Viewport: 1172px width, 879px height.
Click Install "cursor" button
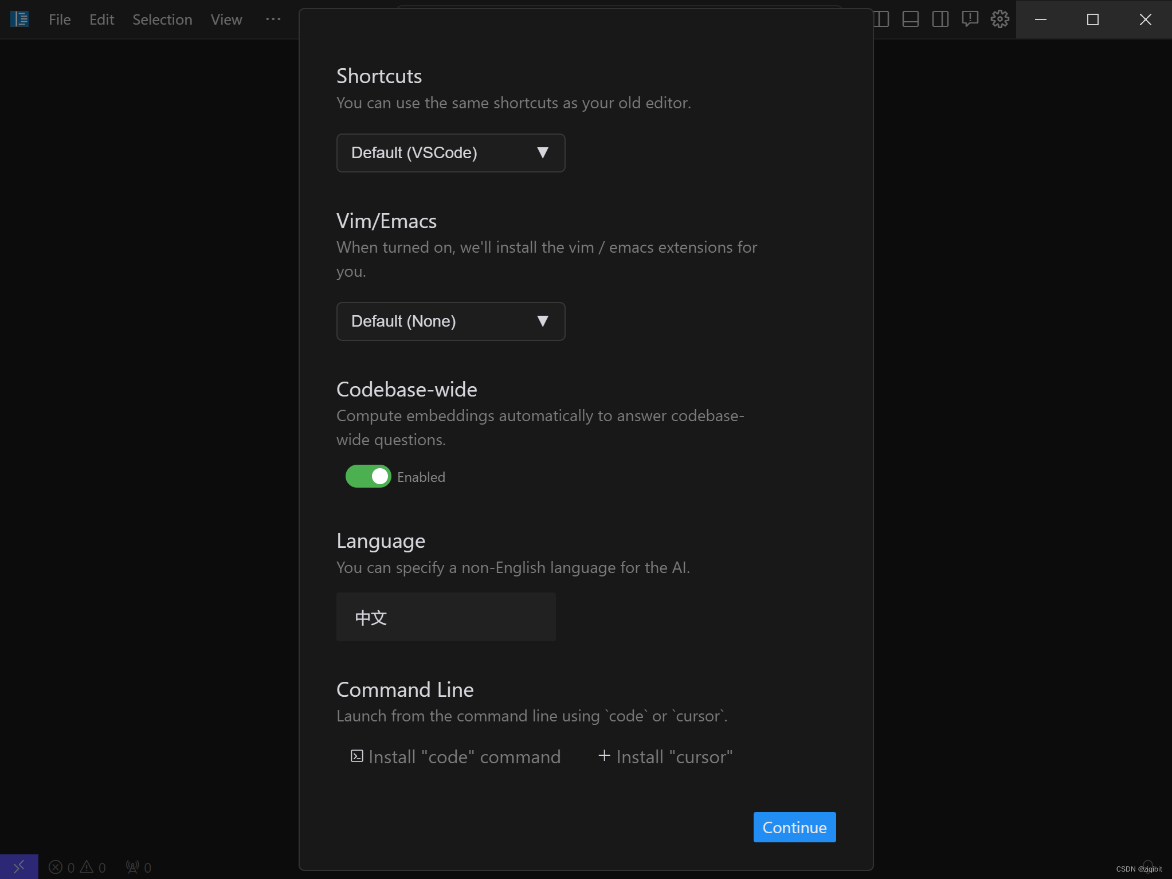point(665,757)
